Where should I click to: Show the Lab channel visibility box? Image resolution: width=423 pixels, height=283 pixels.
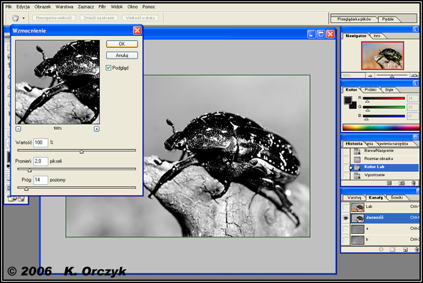point(347,207)
